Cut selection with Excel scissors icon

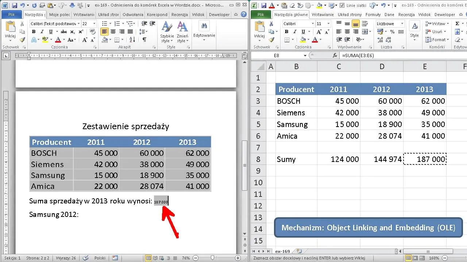[271, 24]
